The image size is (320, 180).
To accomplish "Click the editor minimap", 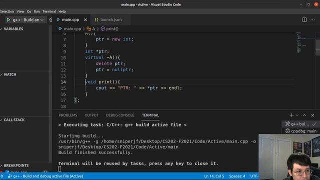I will pos(301,42).
